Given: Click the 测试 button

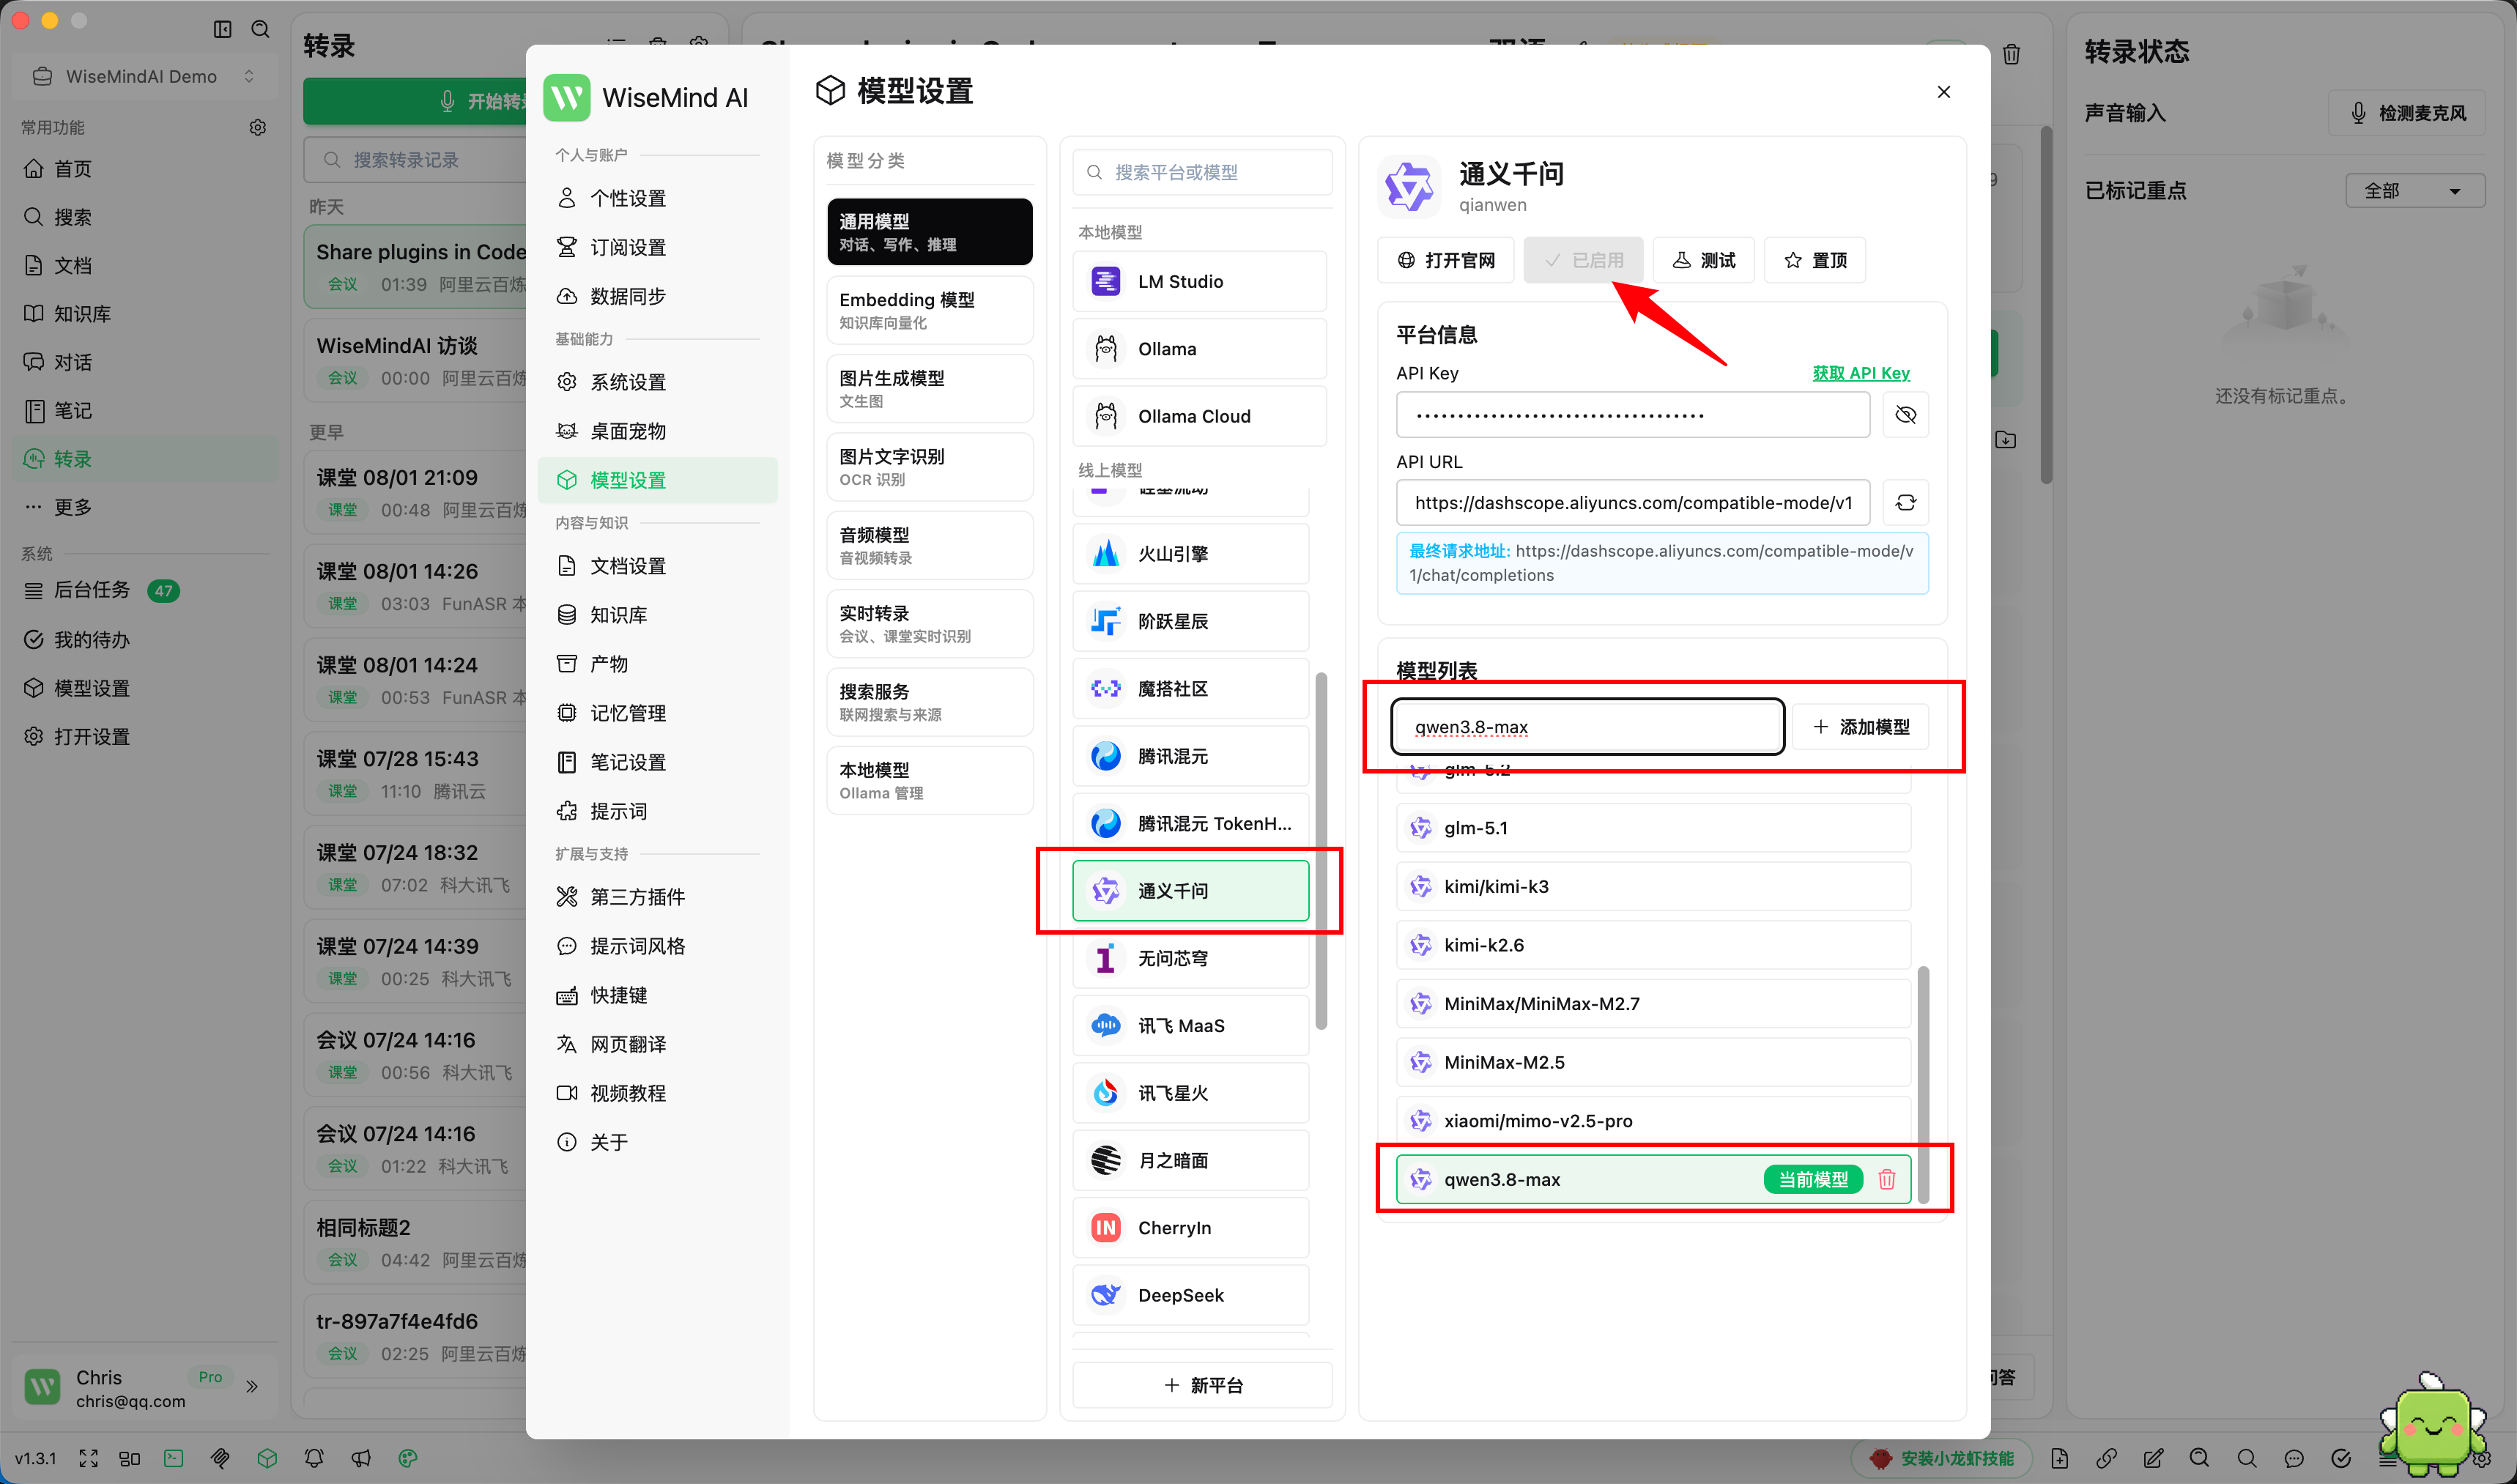Looking at the screenshot, I should tap(1704, 260).
